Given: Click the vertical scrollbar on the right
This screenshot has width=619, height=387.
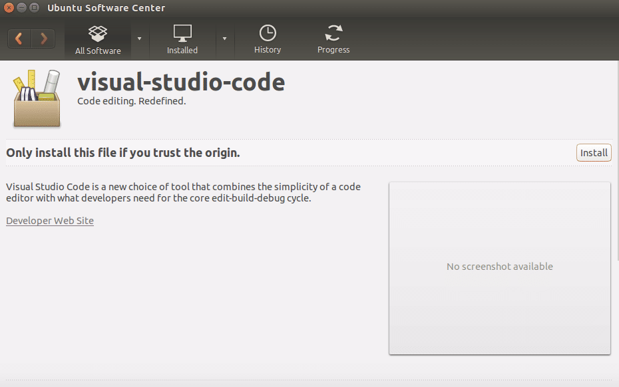Looking at the screenshot, I should (x=617, y=162).
